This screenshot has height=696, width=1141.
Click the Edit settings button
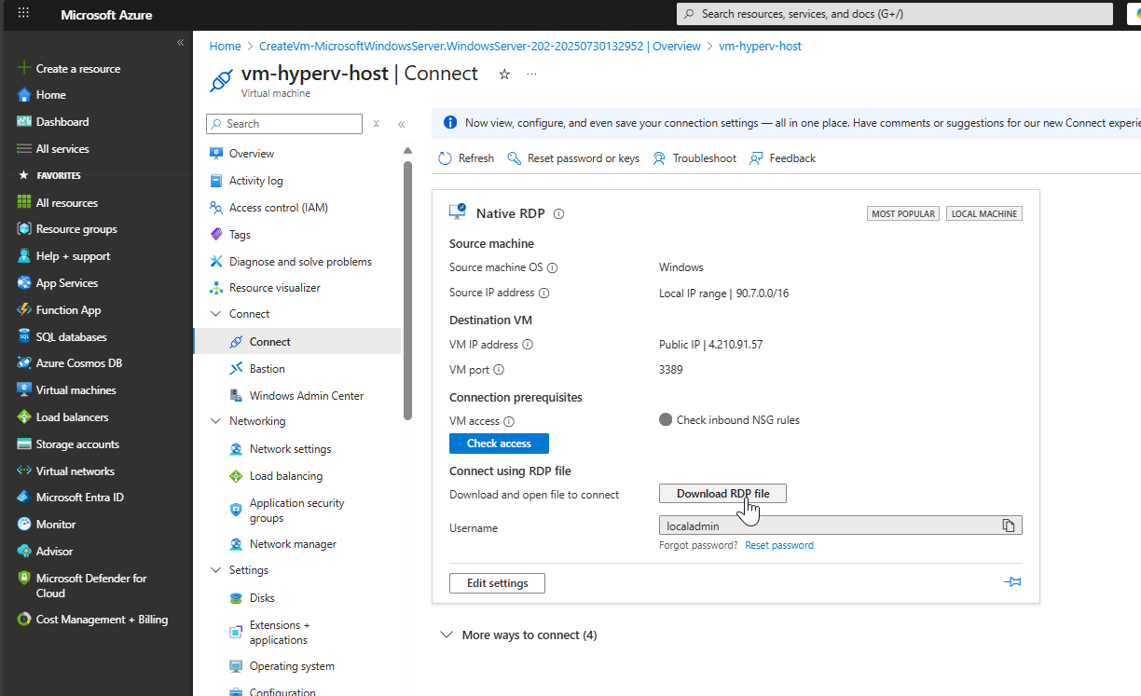coord(497,583)
